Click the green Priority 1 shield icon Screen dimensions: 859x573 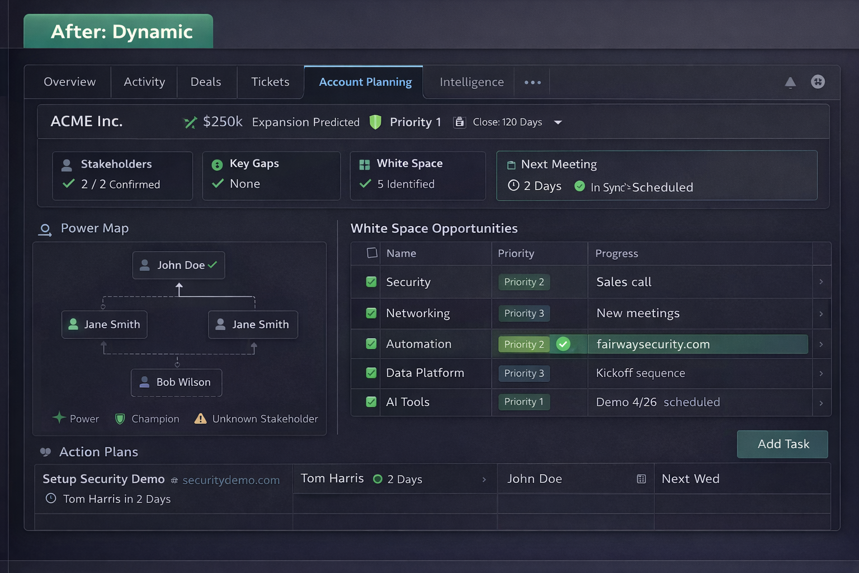click(375, 122)
